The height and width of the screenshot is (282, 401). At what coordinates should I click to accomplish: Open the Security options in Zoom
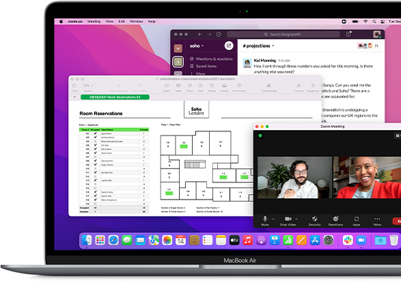pyautogui.click(x=314, y=221)
